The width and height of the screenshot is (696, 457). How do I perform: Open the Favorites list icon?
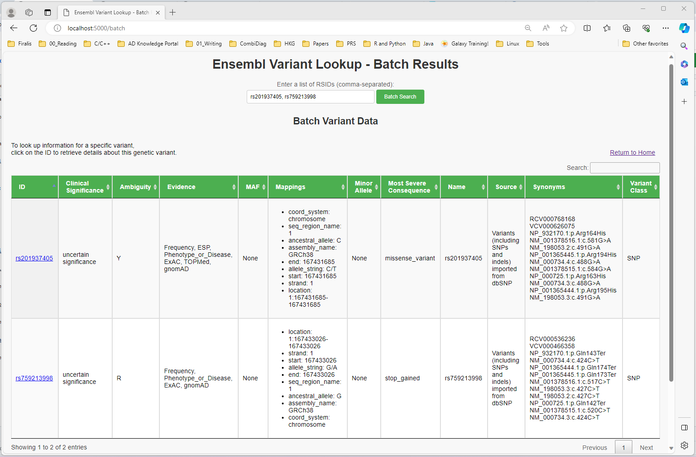pos(607,28)
